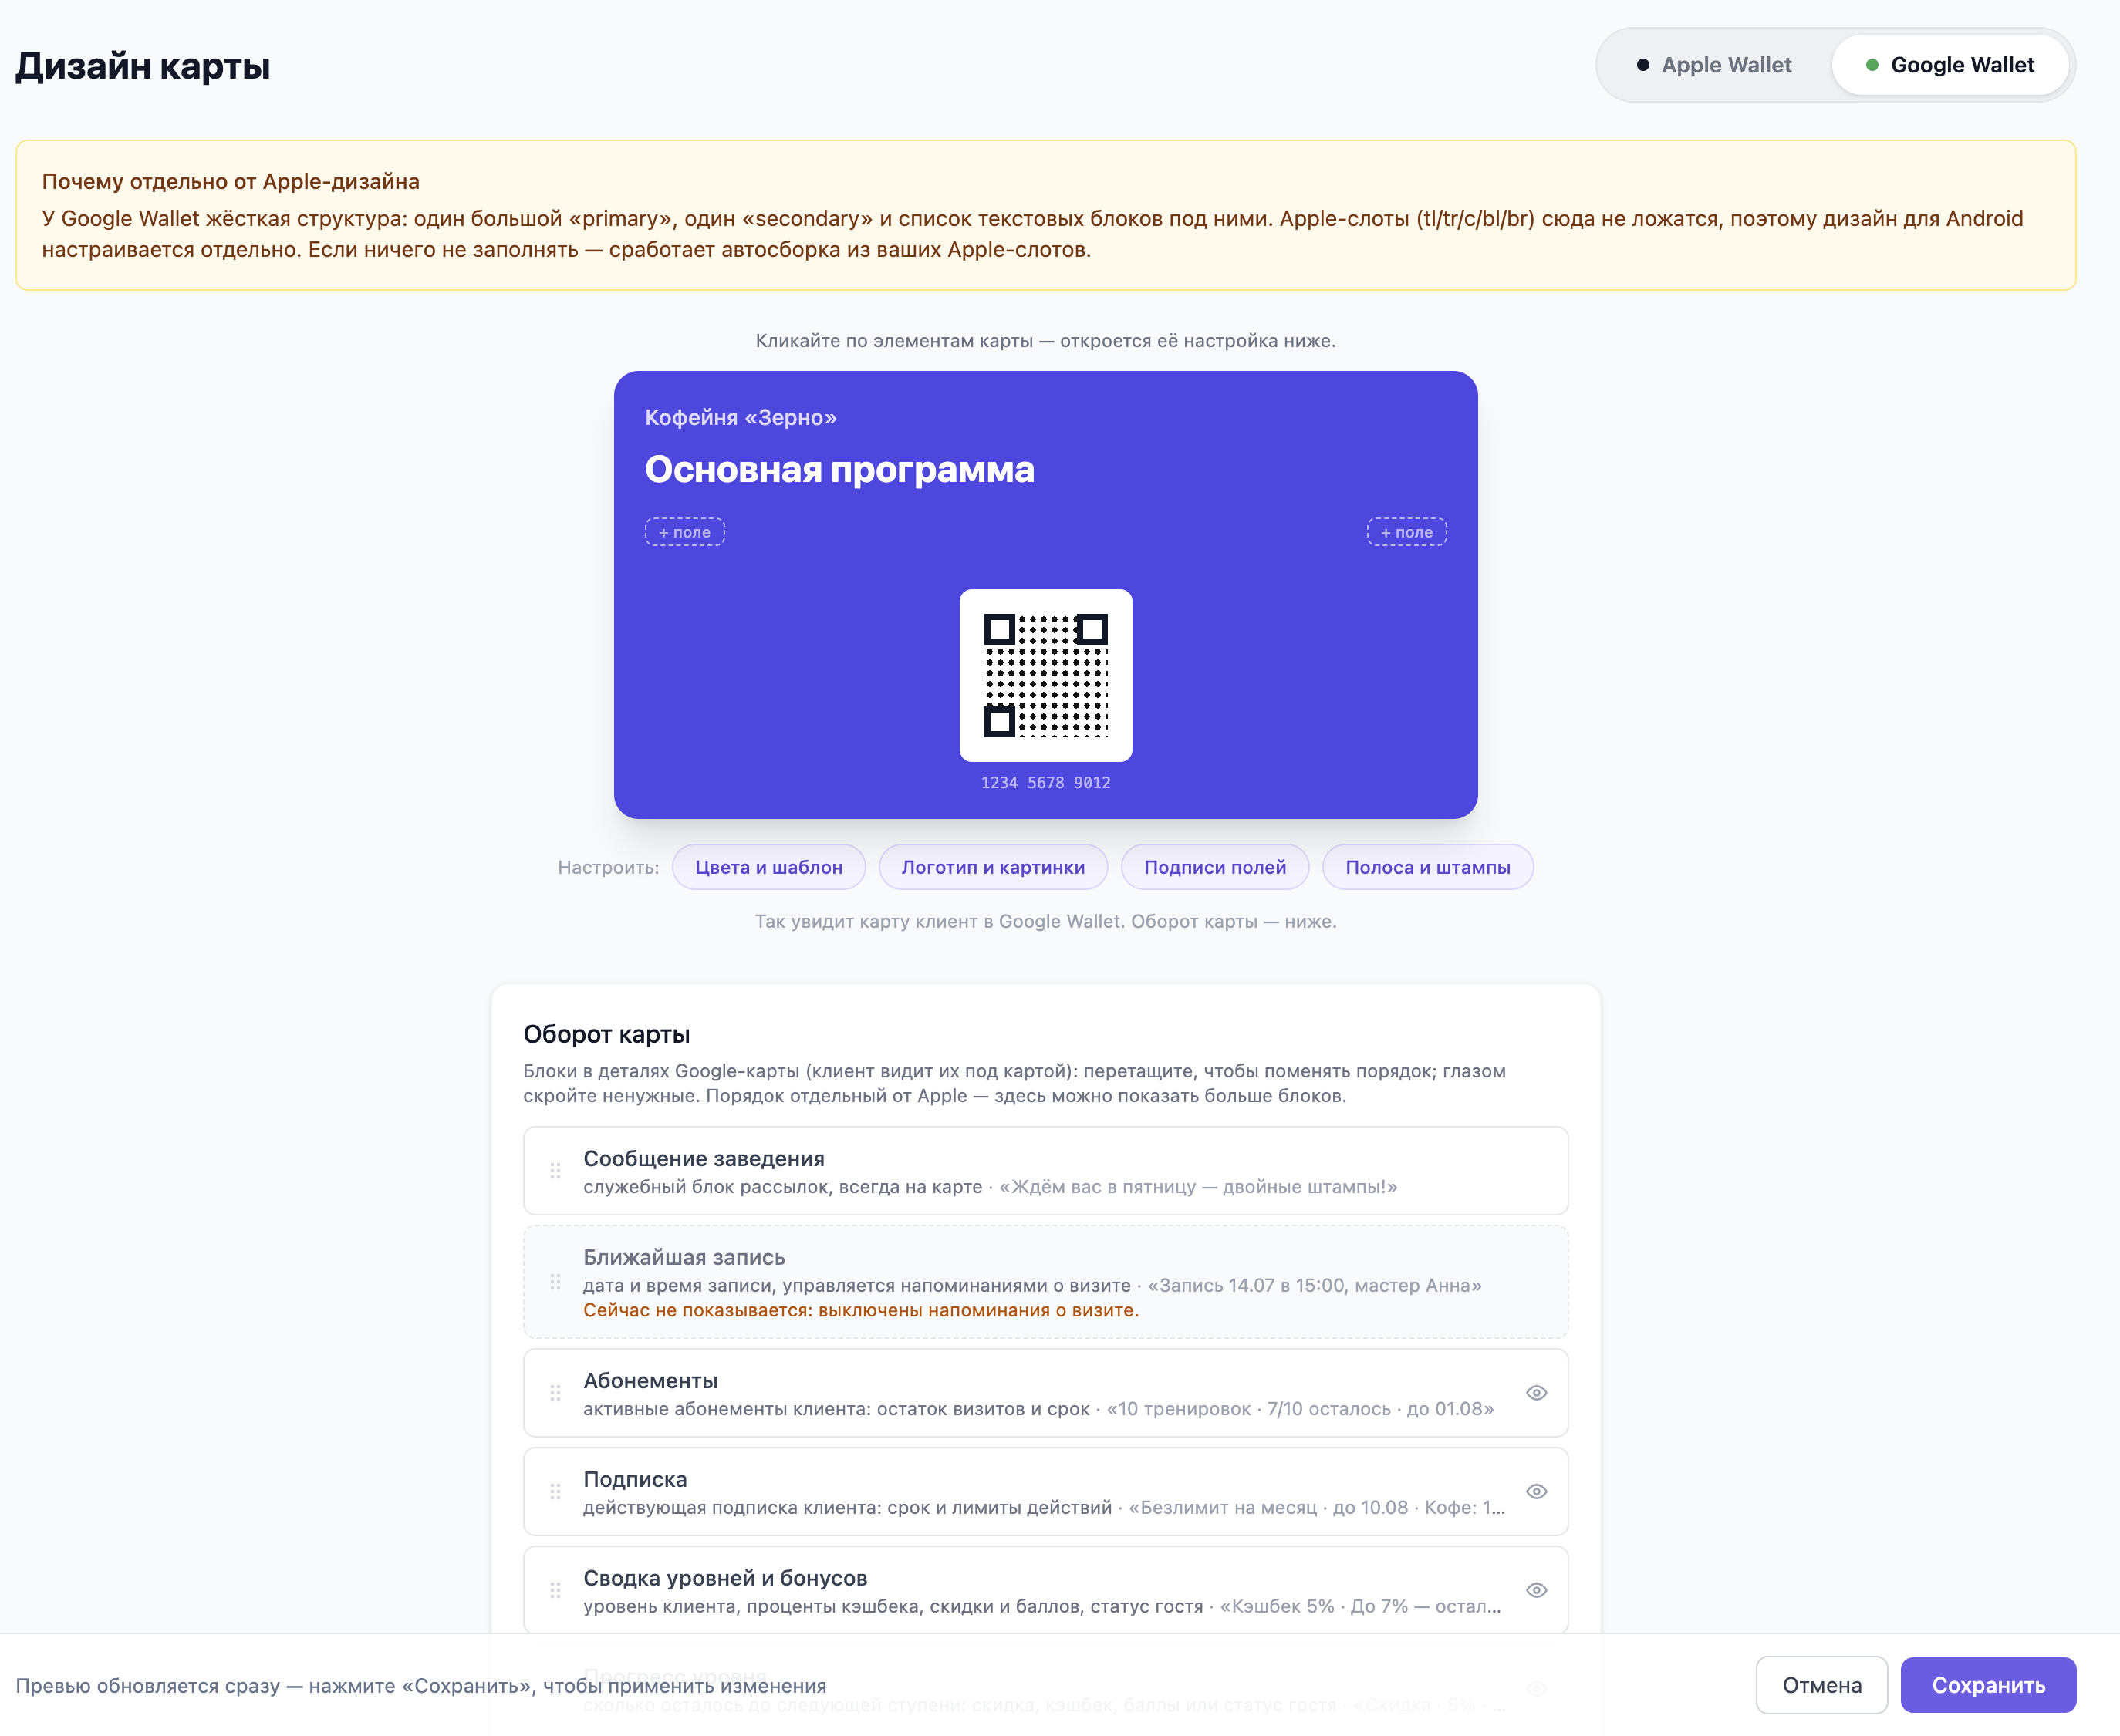This screenshot has width=2120, height=1736.
Task: Toggle visibility of the 'Абонементы' block
Action: pos(1537,1393)
